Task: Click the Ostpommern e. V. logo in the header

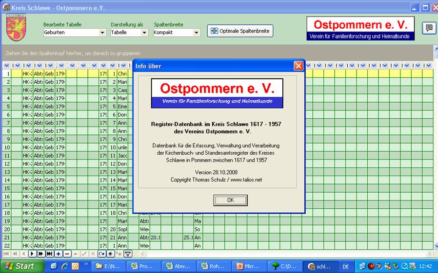Action: [x=360, y=28]
